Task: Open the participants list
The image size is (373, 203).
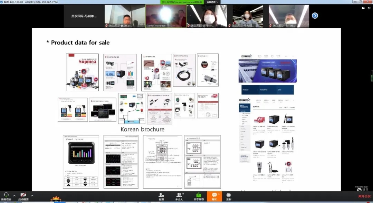Action: [x=179, y=196]
